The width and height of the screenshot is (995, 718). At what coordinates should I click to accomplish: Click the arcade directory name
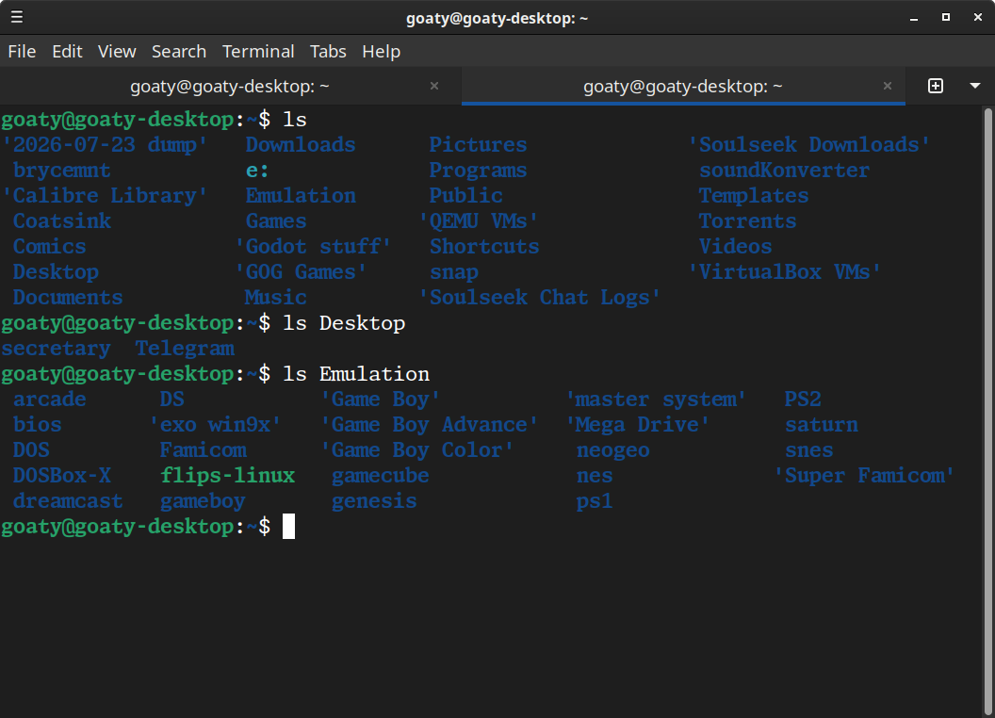[50, 399]
